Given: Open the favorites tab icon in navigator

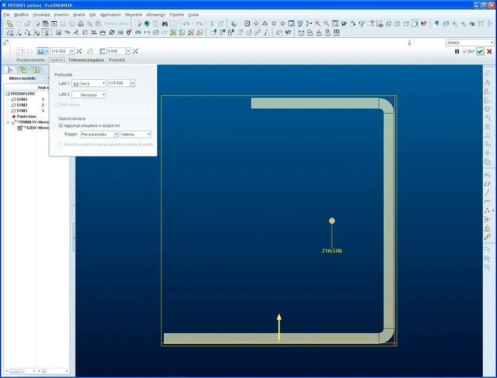Looking at the screenshot, I should pyautogui.click(x=36, y=70).
